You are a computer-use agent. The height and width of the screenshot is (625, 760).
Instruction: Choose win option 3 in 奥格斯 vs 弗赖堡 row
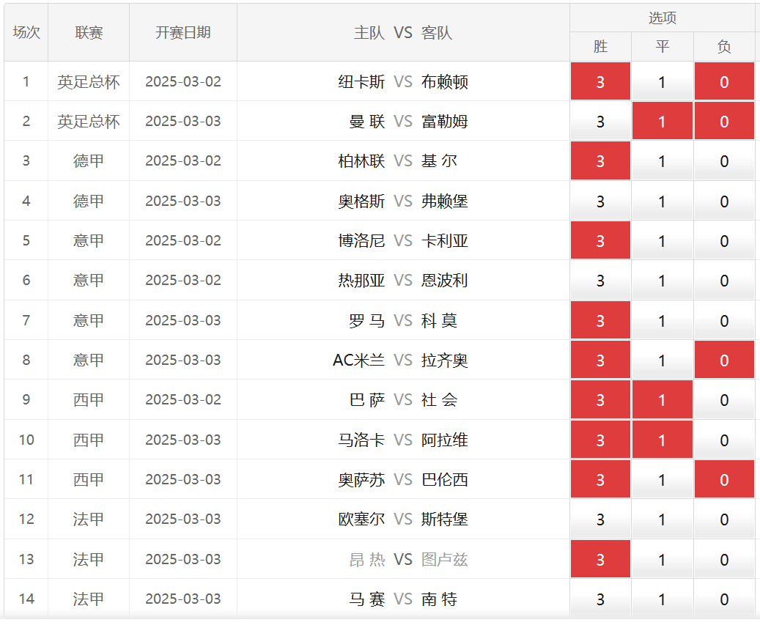point(600,201)
